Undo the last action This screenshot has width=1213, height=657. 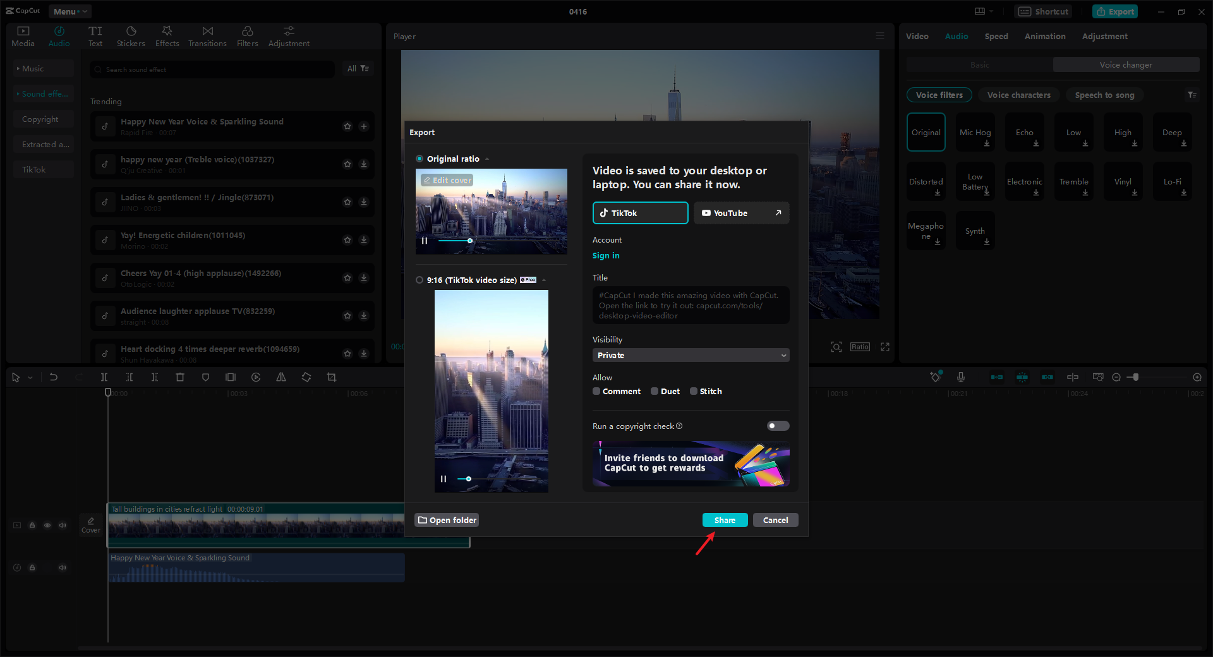(54, 377)
